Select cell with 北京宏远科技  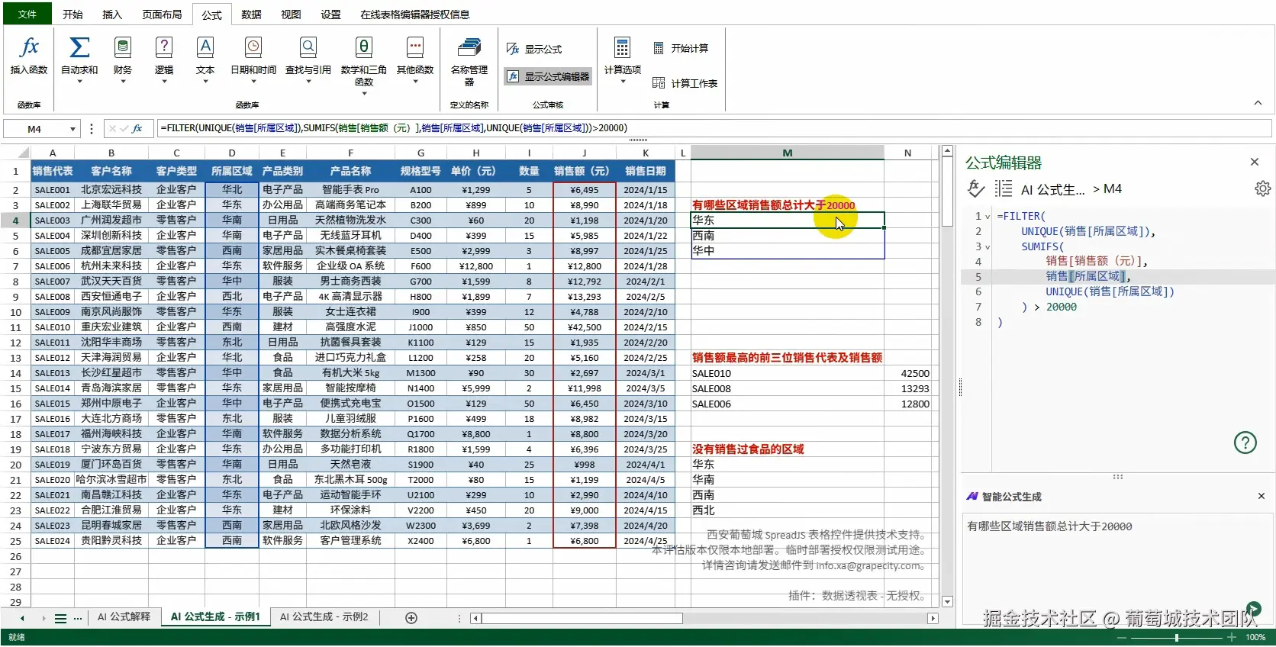pyautogui.click(x=111, y=190)
